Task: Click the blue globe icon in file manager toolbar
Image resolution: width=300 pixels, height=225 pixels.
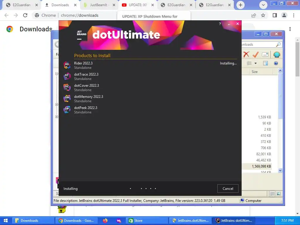Action: point(277,54)
